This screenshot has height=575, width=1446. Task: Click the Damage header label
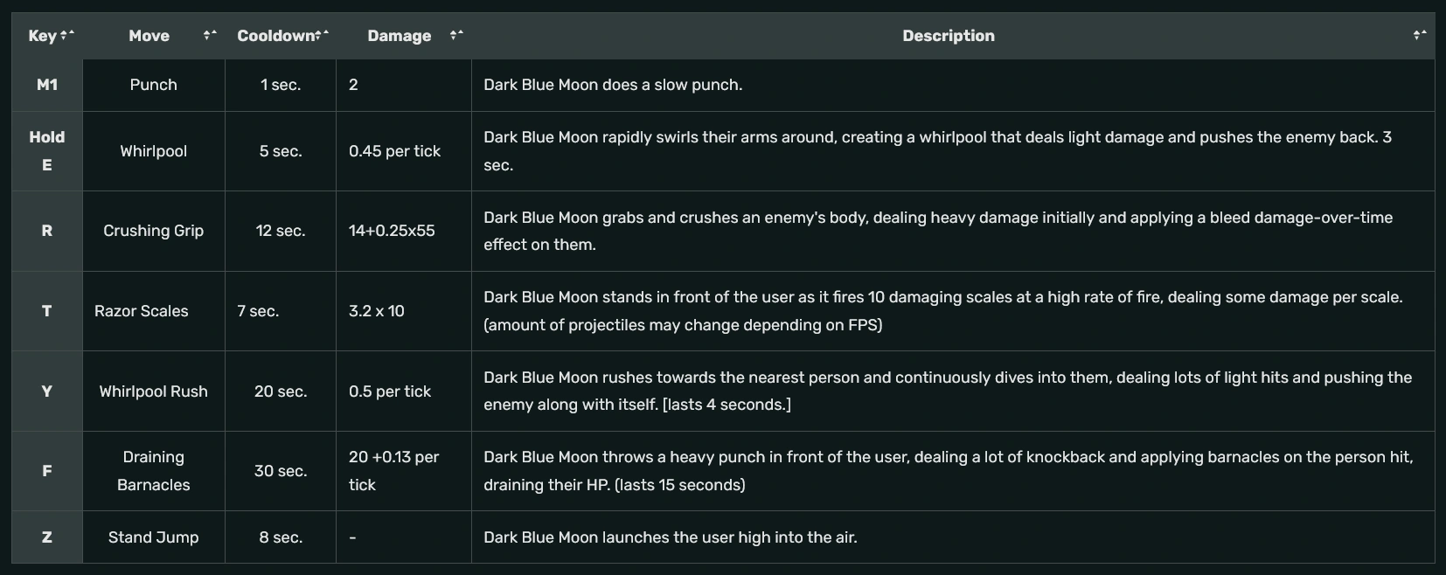(399, 36)
